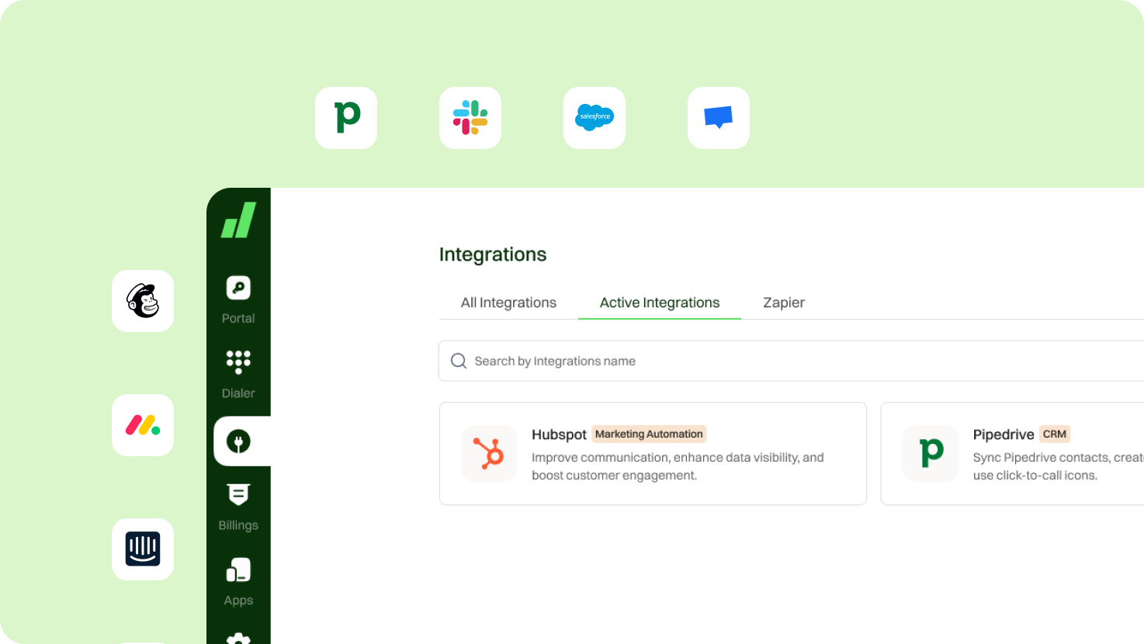This screenshot has height=644, width=1144.
Task: Open the Hubspot integration logo
Action: coord(490,453)
